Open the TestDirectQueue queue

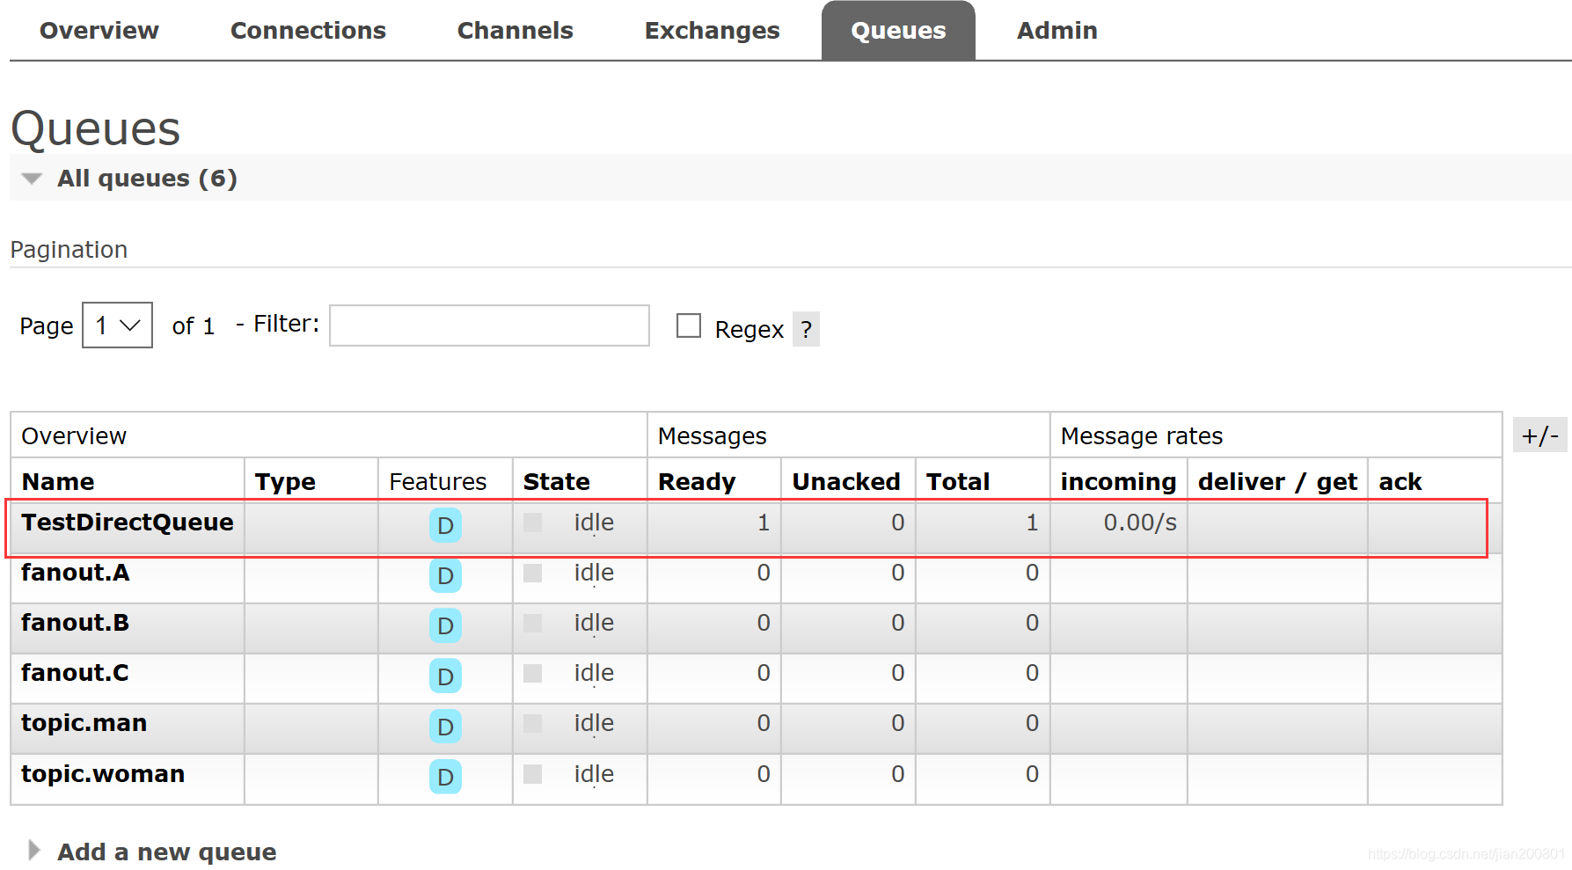coord(128,523)
